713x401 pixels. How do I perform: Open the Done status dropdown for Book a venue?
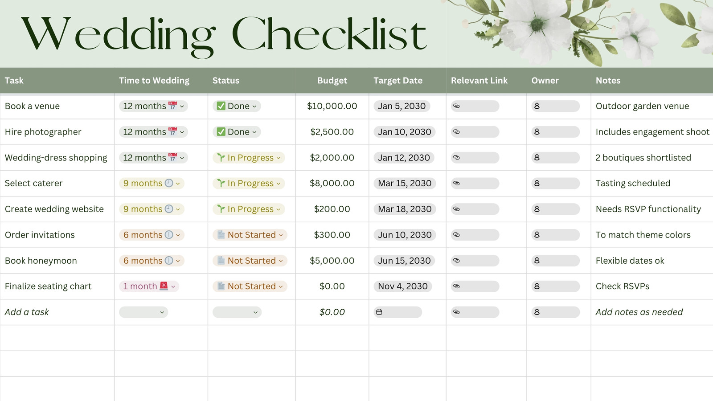click(237, 106)
